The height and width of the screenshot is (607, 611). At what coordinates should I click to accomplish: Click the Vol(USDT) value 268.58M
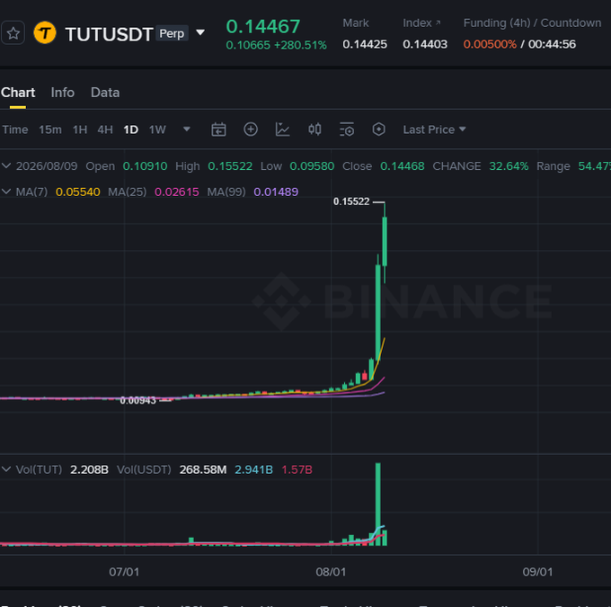click(x=203, y=469)
